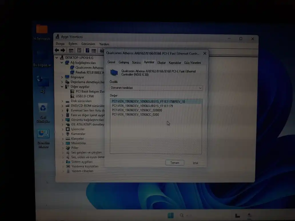Select the Yazılım cihazları tree item
The image size is (295, 221).
click(x=82, y=171)
